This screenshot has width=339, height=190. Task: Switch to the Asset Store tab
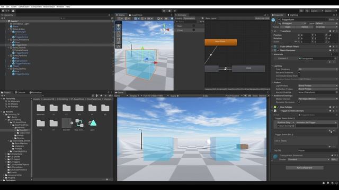(136, 15)
